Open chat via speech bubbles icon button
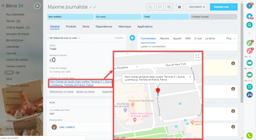This screenshot has width=256, height=140. (169, 7)
